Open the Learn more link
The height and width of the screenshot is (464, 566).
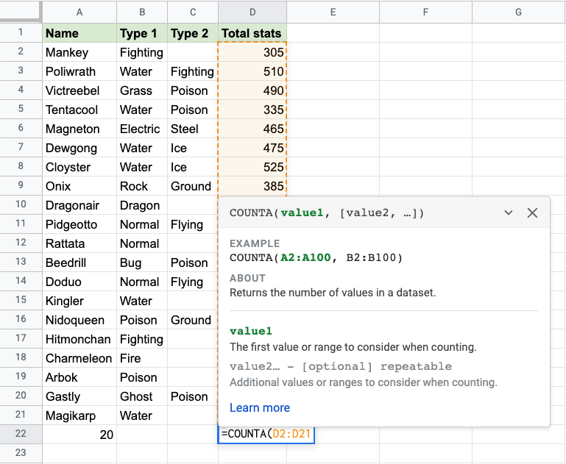[x=260, y=407]
